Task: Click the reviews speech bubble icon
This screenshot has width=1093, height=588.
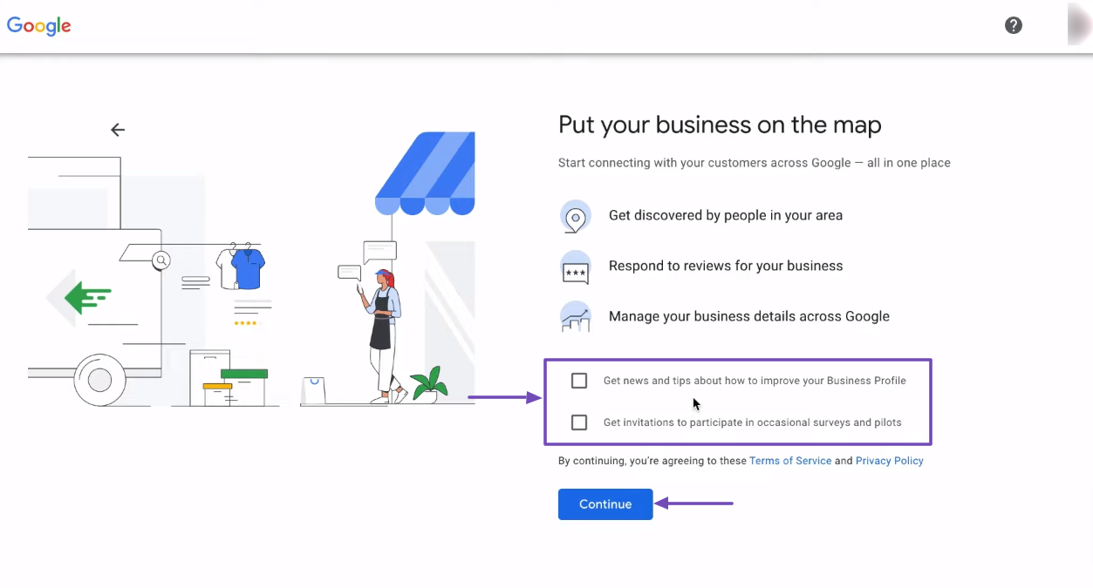Action: (576, 267)
